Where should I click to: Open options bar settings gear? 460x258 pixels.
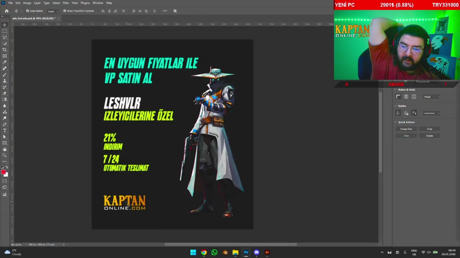pos(175,11)
